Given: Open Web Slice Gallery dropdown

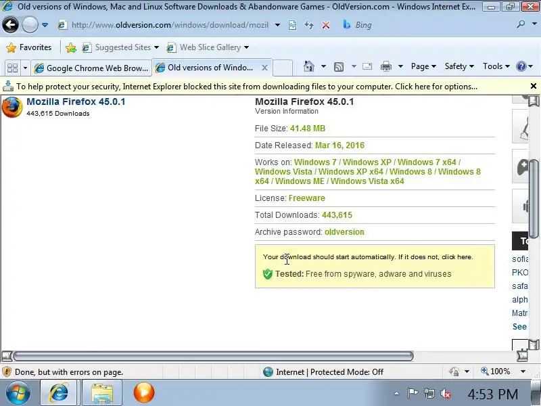Looking at the screenshot, I should tap(208, 47).
